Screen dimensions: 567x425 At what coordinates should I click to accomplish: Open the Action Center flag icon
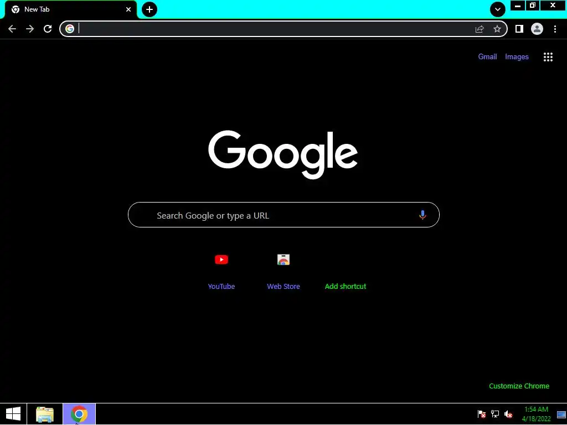[x=482, y=414]
